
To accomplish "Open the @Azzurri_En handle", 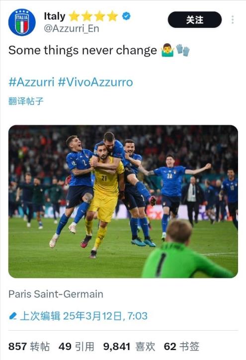I will coord(72,29).
